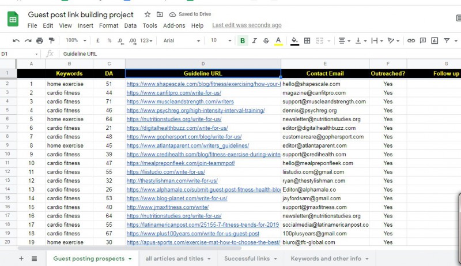Click the document title text
The image size is (461, 266).
[x=81, y=14]
